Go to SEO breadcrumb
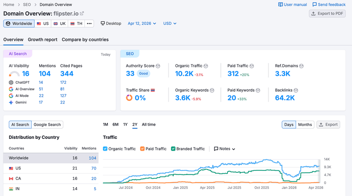352x196 pixels. click(x=27, y=4)
